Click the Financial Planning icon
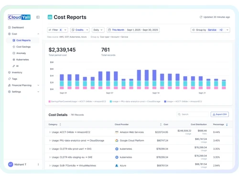Image resolution: width=239 pixels, height=179 pixels. (9, 85)
